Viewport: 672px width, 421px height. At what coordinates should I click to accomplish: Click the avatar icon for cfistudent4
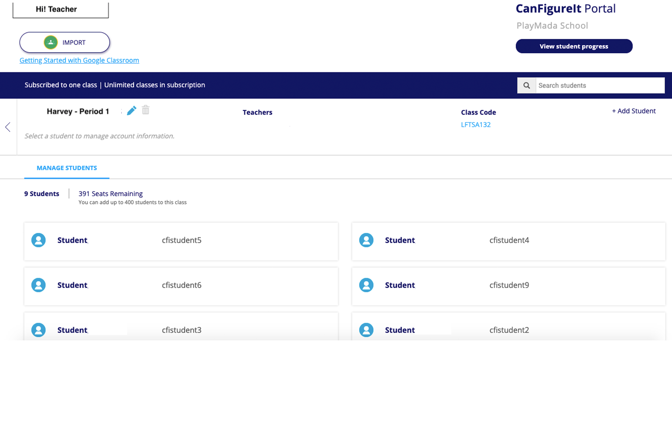coord(366,240)
